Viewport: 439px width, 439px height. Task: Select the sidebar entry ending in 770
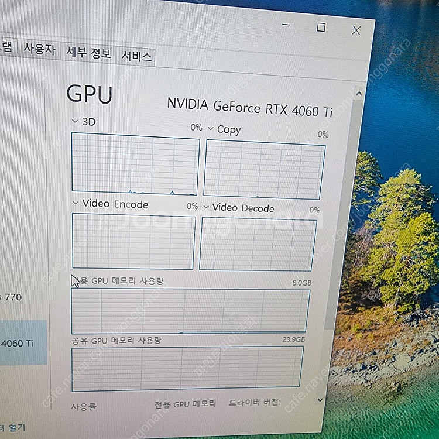click(11, 297)
